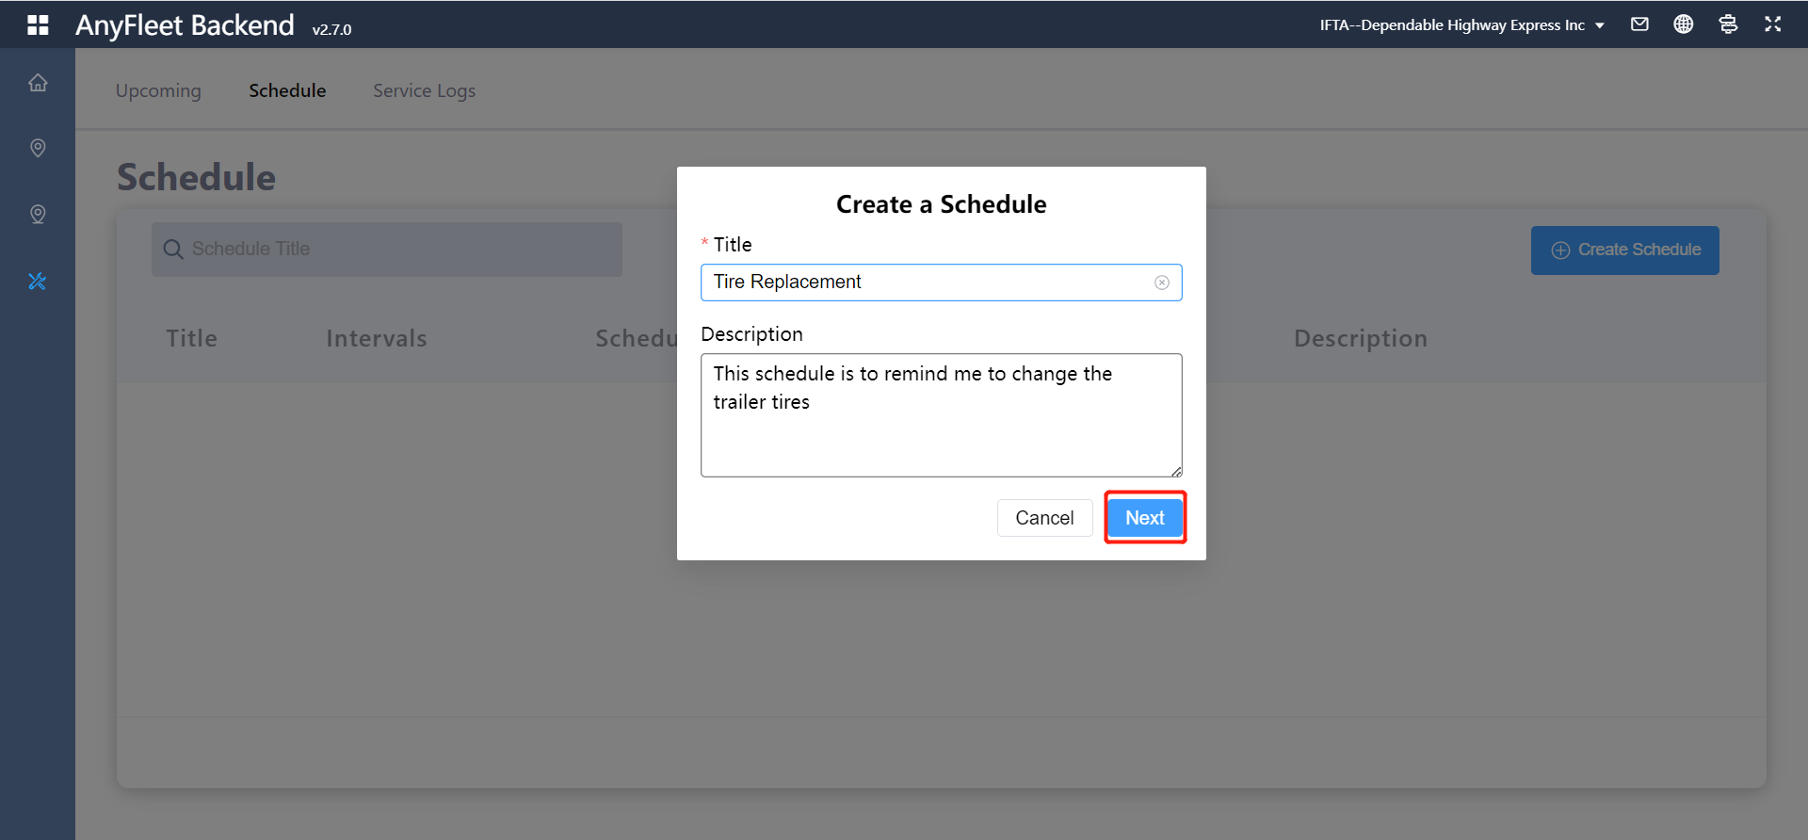Viewport: 1808px width, 840px height.
Task: Open the Service Logs tab
Action: click(424, 90)
